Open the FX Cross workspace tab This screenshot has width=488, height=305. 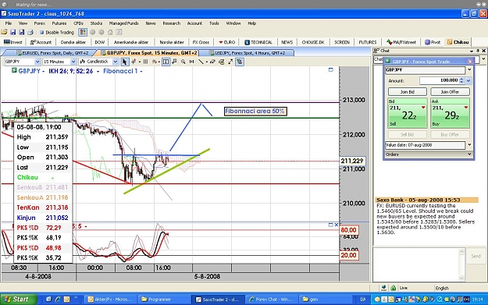click(201, 42)
